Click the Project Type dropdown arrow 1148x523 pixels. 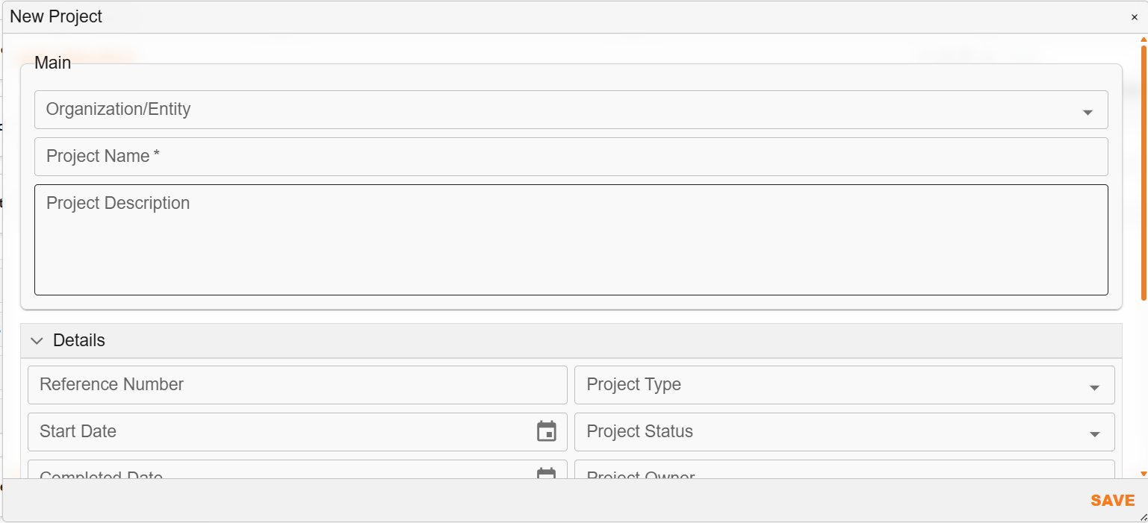(x=1095, y=386)
